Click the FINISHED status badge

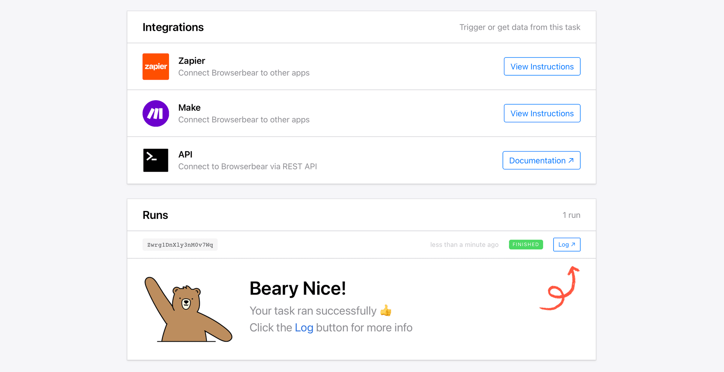click(x=526, y=244)
